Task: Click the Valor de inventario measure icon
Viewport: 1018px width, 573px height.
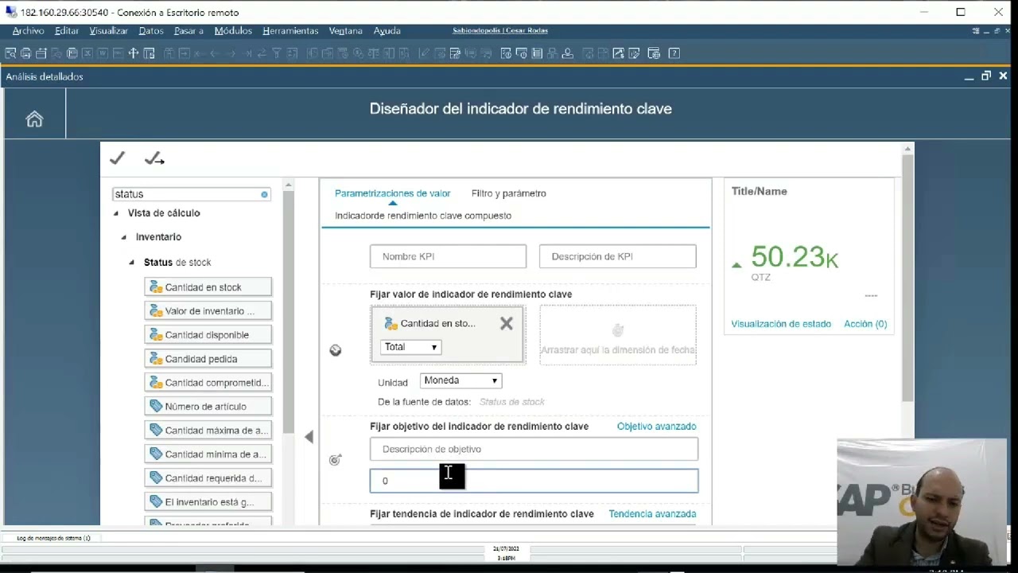Action: click(156, 311)
